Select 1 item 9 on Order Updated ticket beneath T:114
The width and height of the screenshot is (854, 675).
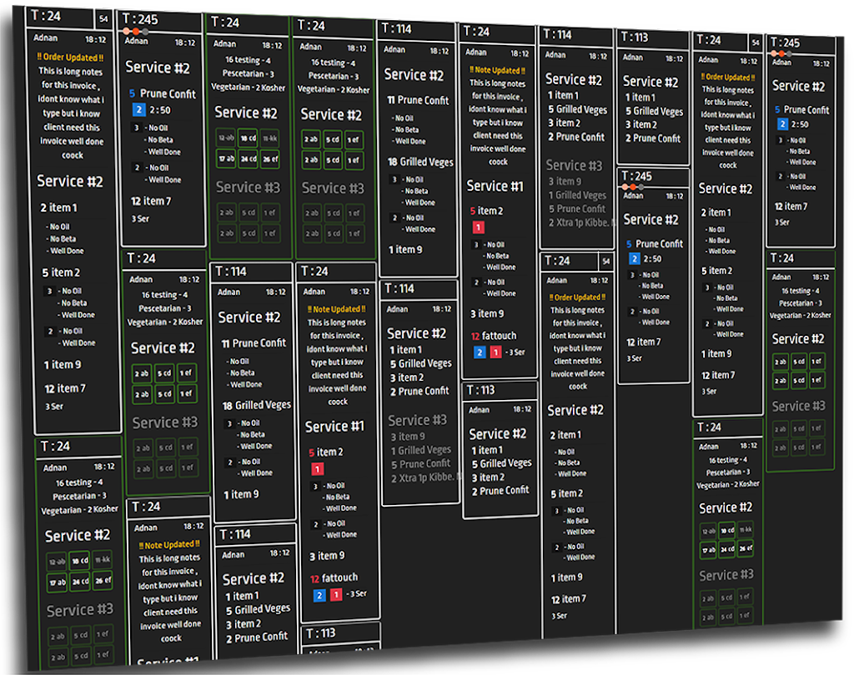coord(566,577)
